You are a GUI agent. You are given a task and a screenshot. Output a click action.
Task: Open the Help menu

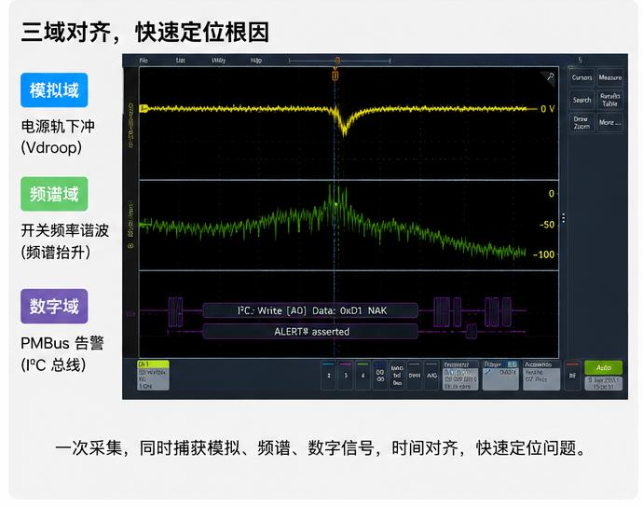click(x=256, y=61)
